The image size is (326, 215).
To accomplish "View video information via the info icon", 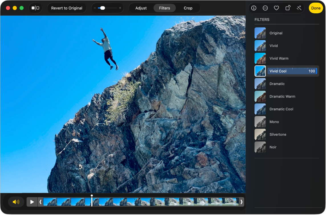I will click(254, 8).
